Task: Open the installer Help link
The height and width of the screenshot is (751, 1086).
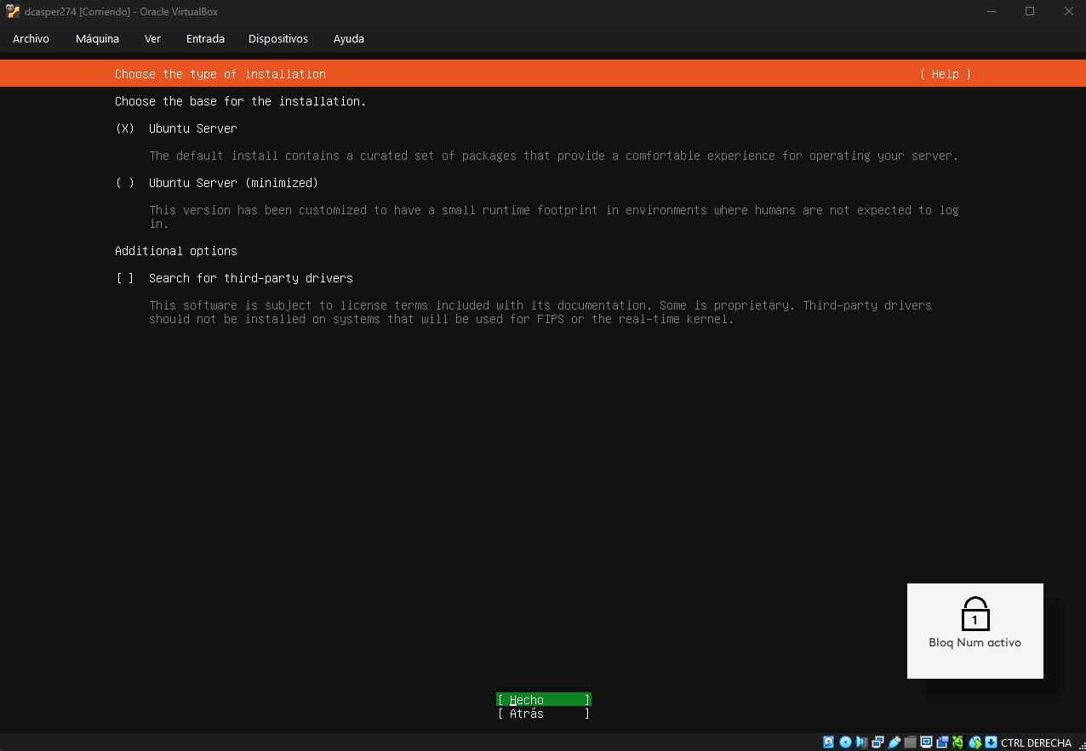Action: point(945,74)
